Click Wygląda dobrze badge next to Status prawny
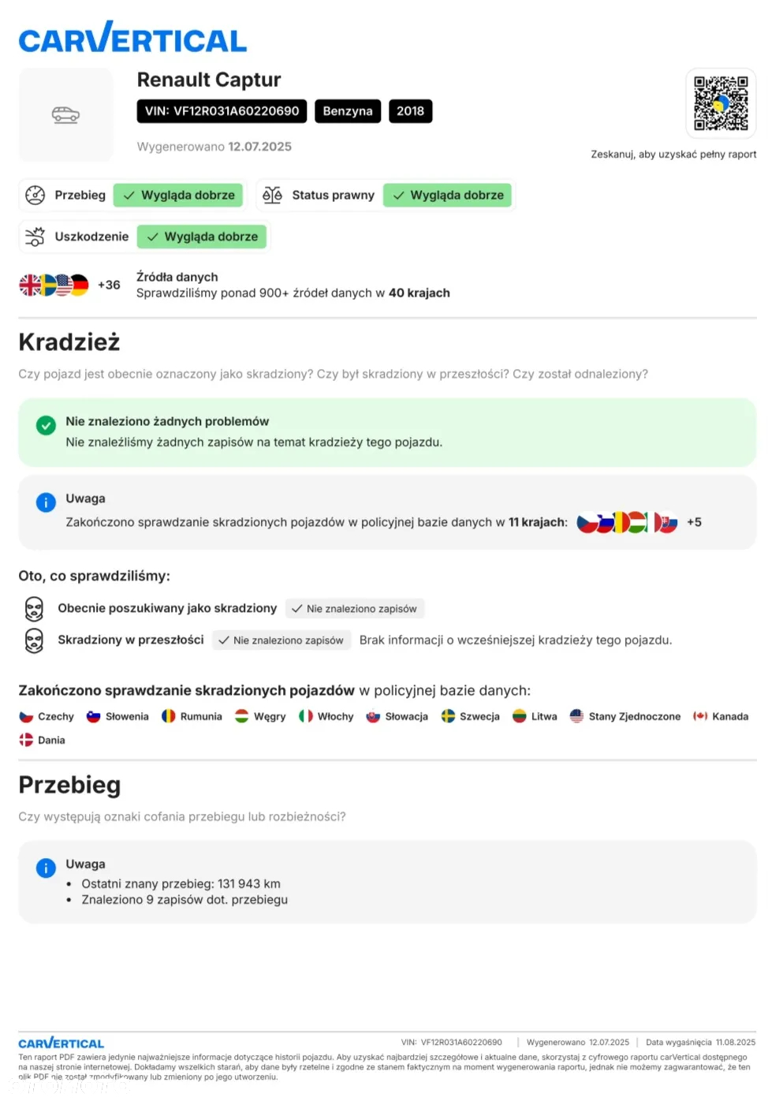 (x=447, y=195)
